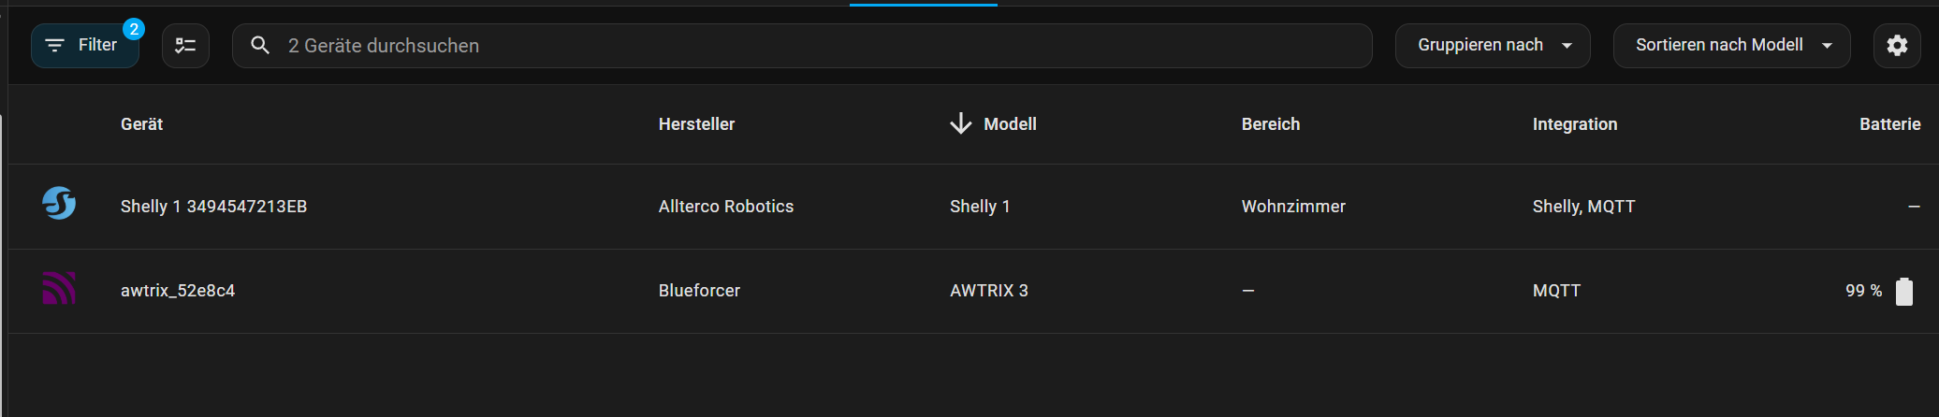Click the battery icon at 99 %
Screen dimensions: 1939x417
point(1903,292)
